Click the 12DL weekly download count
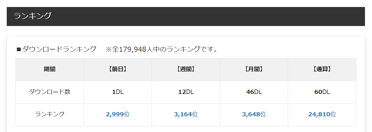Viewport: 372px width, 132px height. 186,92
